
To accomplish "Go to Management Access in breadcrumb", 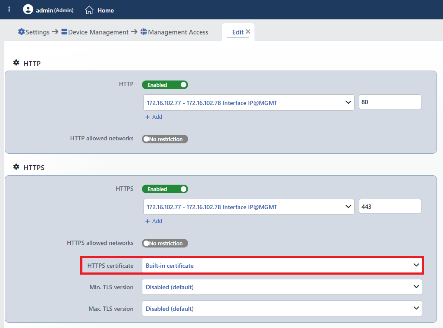I will click(178, 32).
